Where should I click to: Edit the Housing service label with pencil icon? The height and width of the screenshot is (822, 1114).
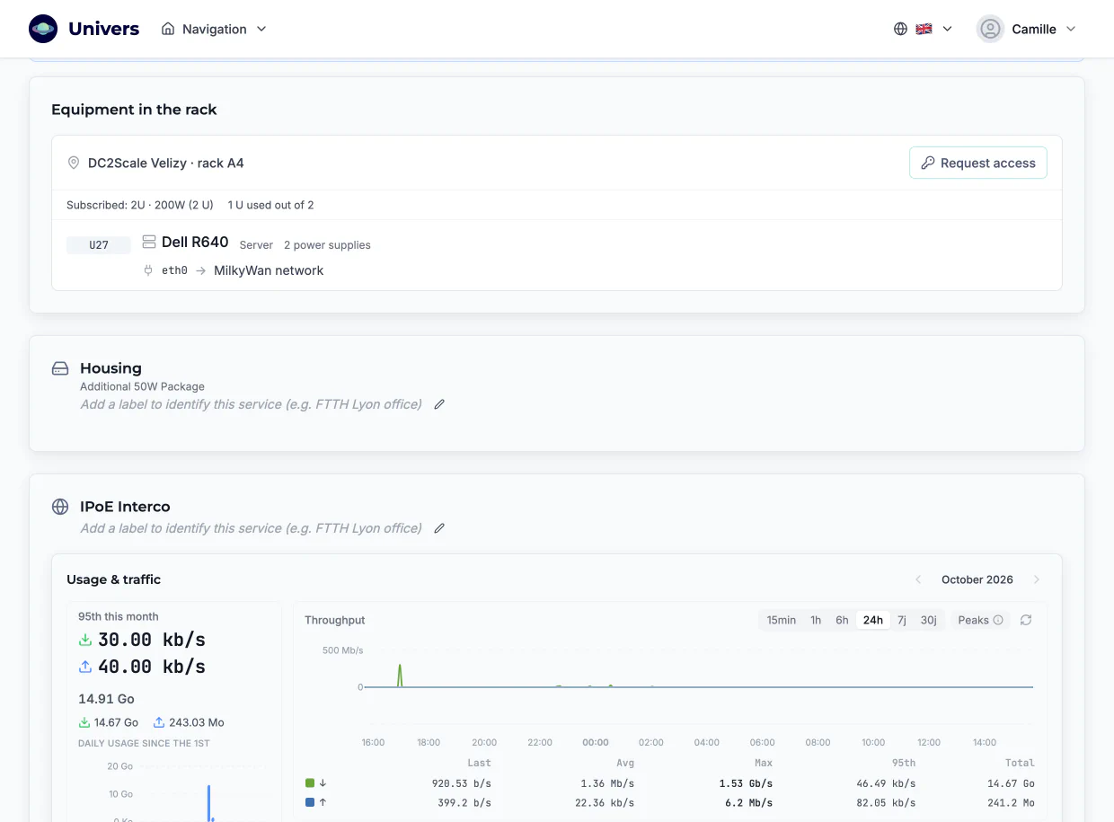pyautogui.click(x=439, y=404)
